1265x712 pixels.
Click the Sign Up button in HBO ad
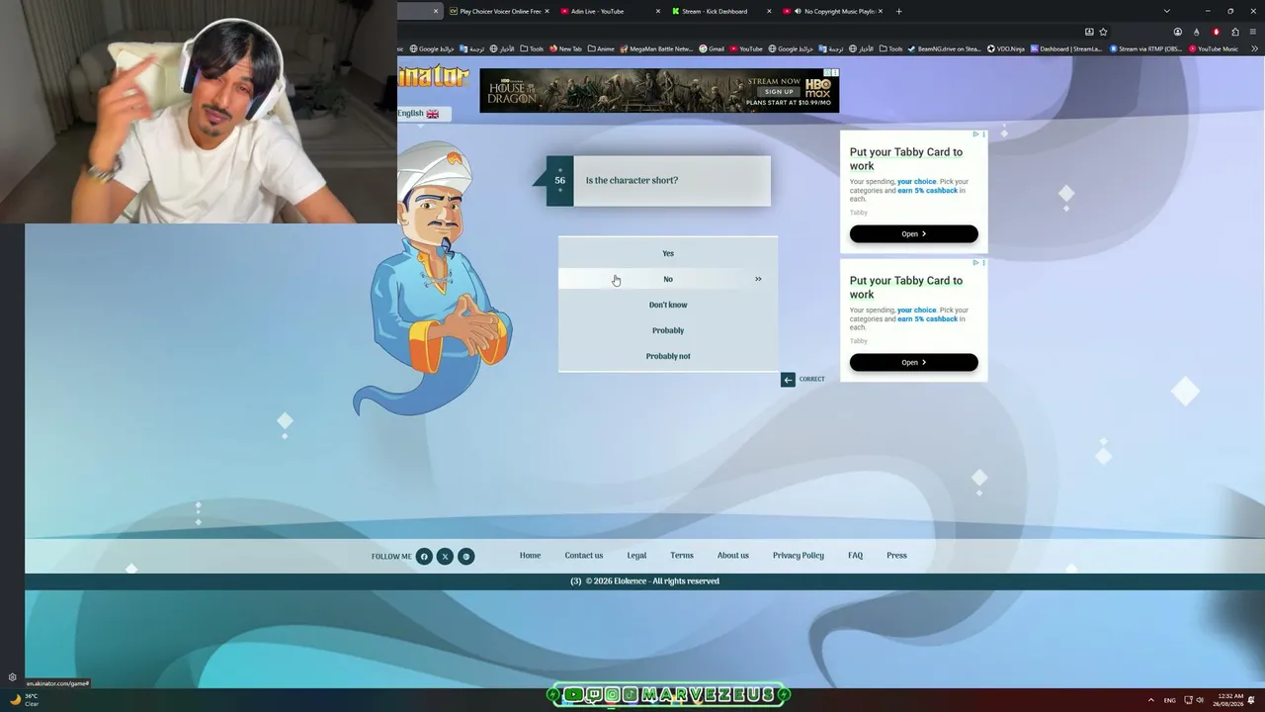(779, 92)
